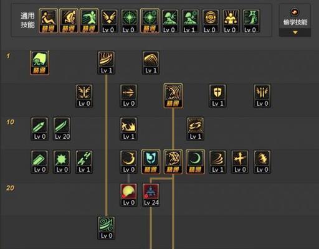Select the green mushroom Lv 1 general skill

click(x=190, y=21)
